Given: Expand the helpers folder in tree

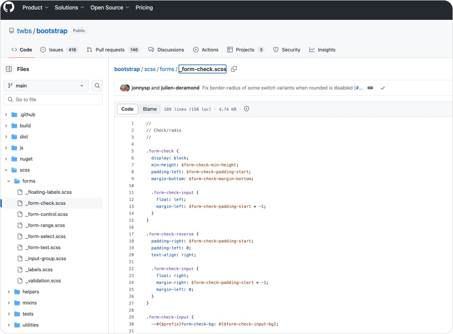Looking at the screenshot, I should [x=6, y=292].
